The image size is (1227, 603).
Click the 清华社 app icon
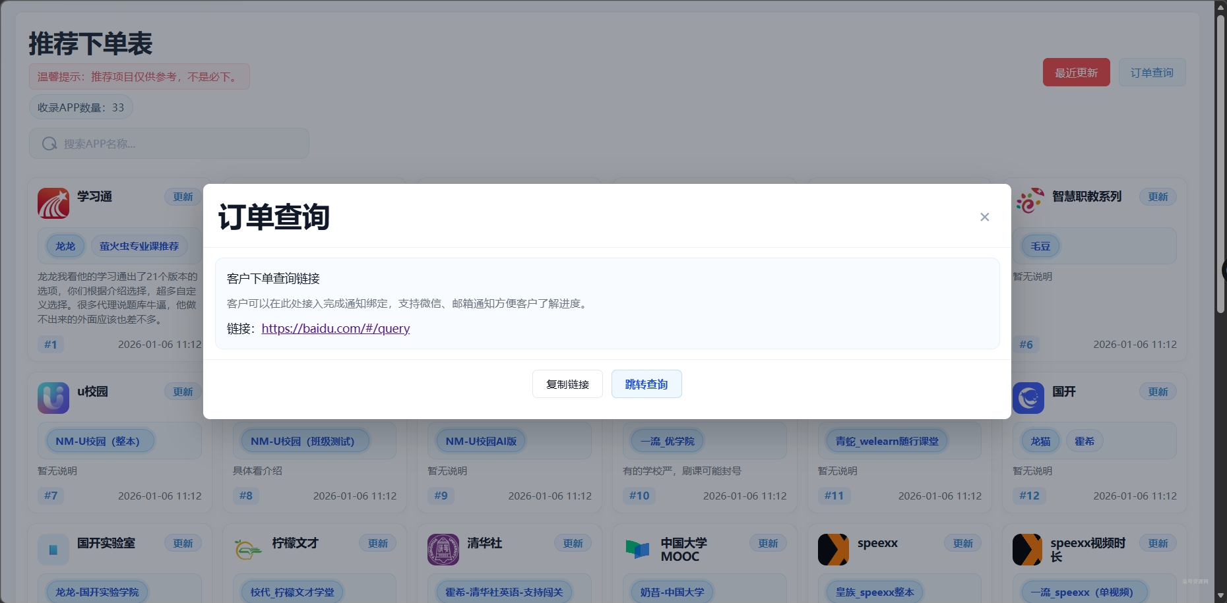tap(443, 549)
